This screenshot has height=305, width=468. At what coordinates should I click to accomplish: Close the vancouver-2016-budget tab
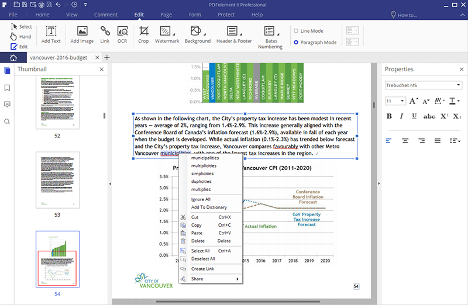pos(97,57)
